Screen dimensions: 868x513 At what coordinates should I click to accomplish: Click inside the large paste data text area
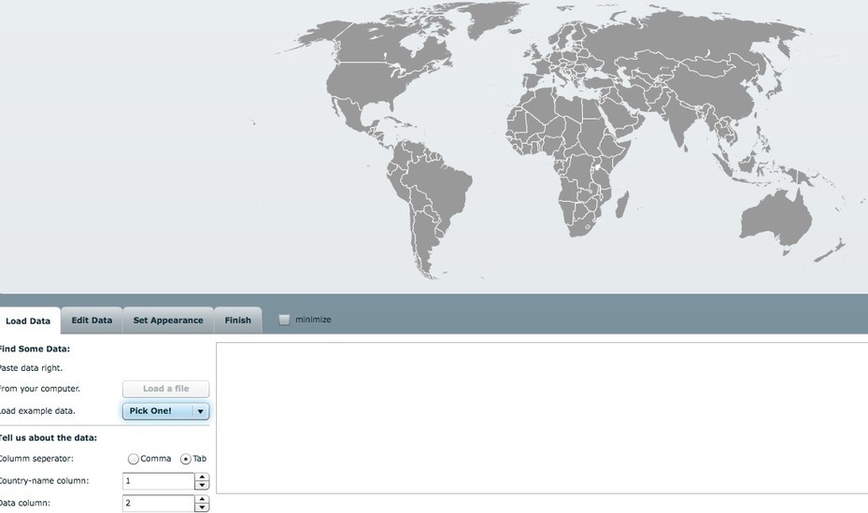tap(541, 417)
